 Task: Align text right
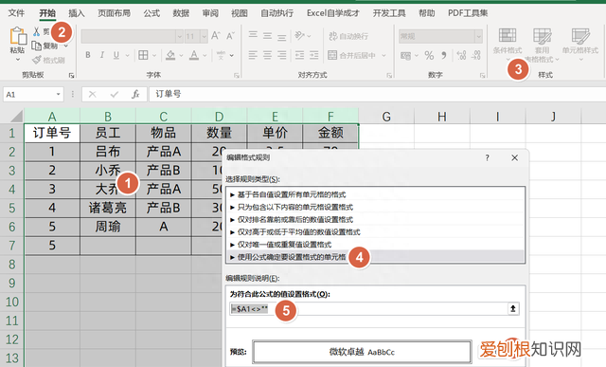pos(282,55)
